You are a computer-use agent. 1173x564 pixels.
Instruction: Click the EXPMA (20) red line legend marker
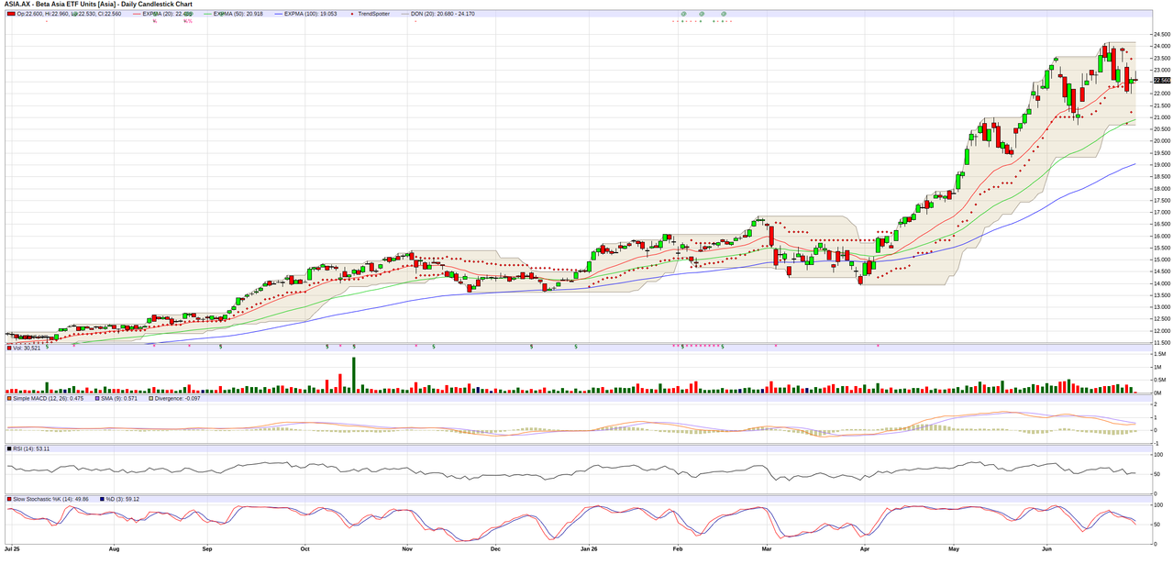137,14
